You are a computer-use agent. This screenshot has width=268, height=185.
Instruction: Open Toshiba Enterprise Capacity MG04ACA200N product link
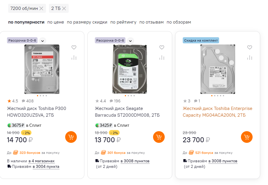pyautogui.click(x=217, y=112)
